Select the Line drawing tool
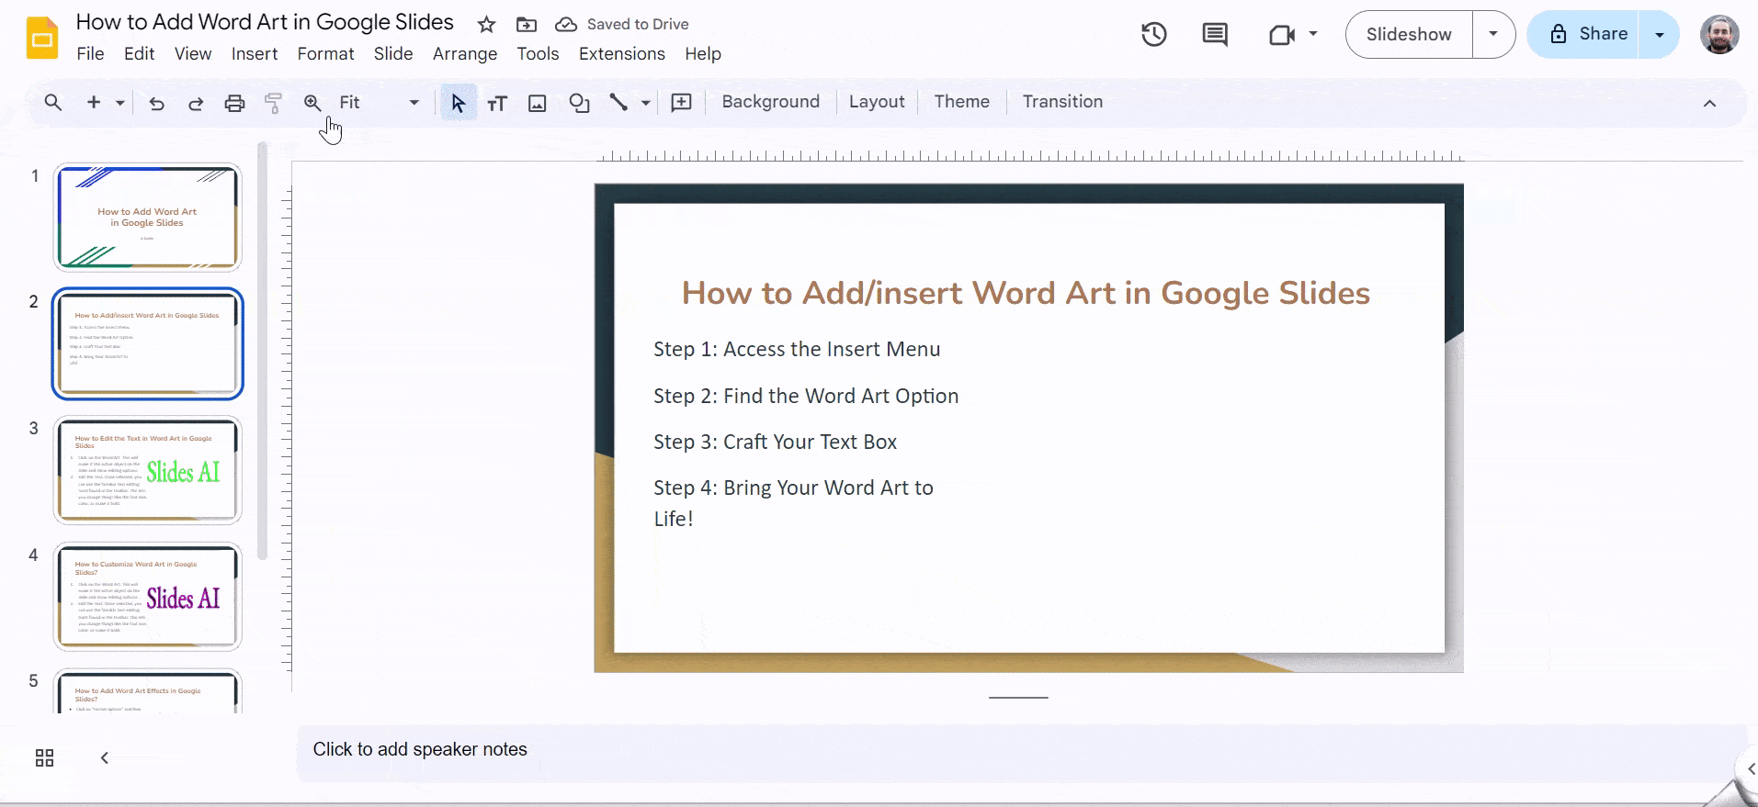The height and width of the screenshot is (807, 1758). (618, 103)
